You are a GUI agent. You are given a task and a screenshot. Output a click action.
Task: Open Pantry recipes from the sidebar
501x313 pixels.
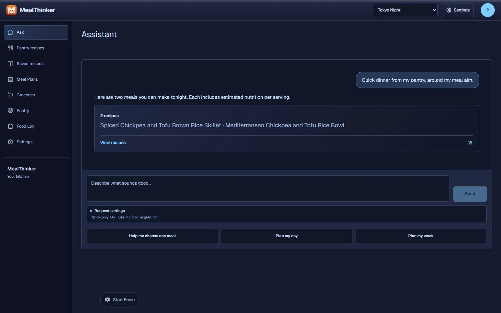tap(36, 48)
